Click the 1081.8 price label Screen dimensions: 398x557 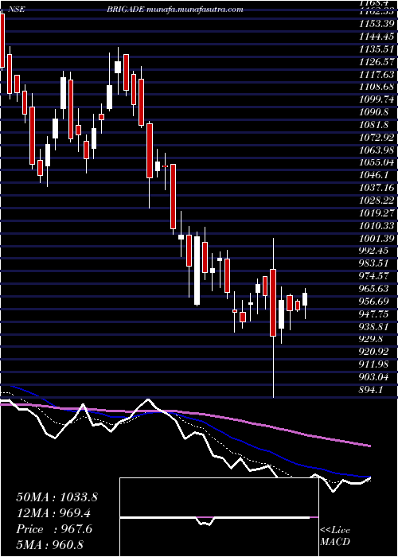point(375,125)
